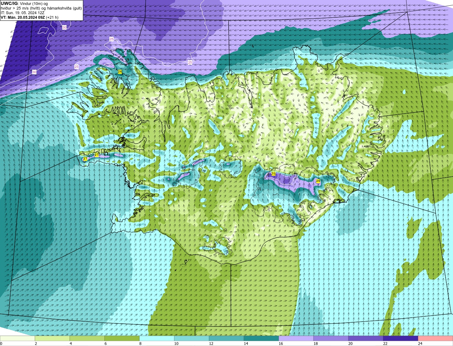Click the dark indigo 22–24 legend swatch
This screenshot has height=346, width=453.
[400, 339]
